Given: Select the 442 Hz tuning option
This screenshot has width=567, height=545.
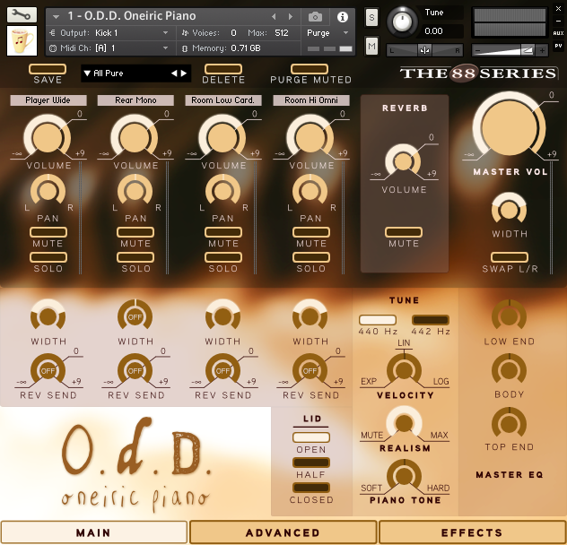Looking at the screenshot, I should tap(430, 320).
